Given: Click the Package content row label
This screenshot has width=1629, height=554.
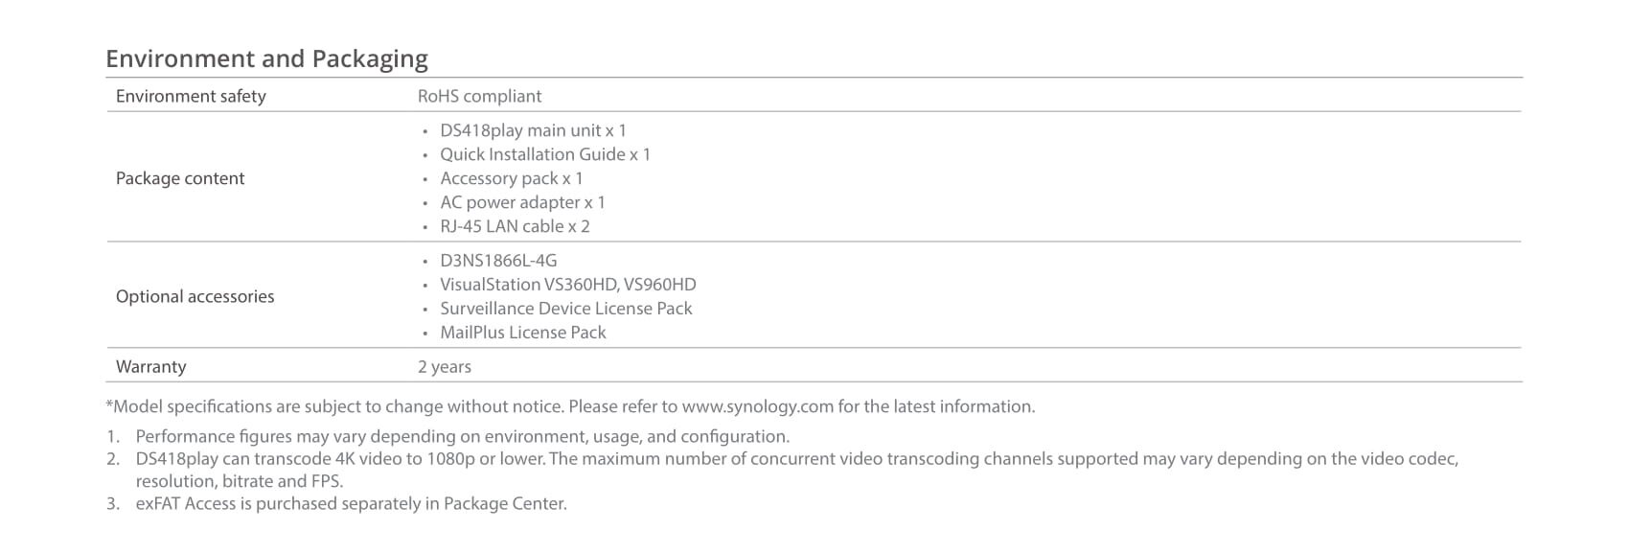Looking at the screenshot, I should coord(180,178).
